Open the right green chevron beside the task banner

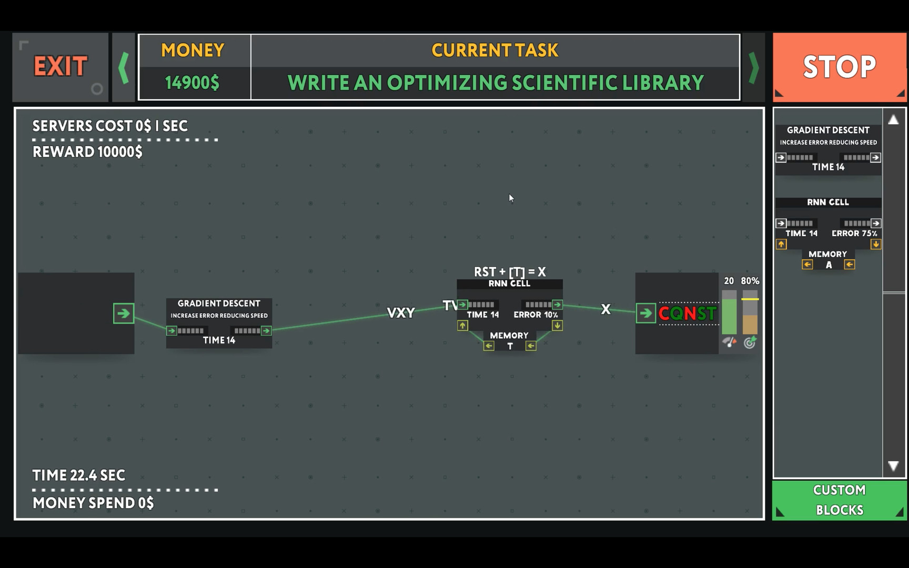[x=754, y=67]
